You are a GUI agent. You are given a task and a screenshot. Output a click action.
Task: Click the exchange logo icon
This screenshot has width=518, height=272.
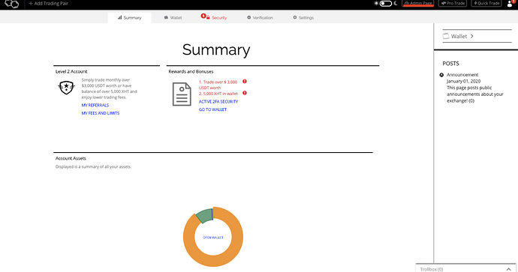pyautogui.click(x=11, y=4)
